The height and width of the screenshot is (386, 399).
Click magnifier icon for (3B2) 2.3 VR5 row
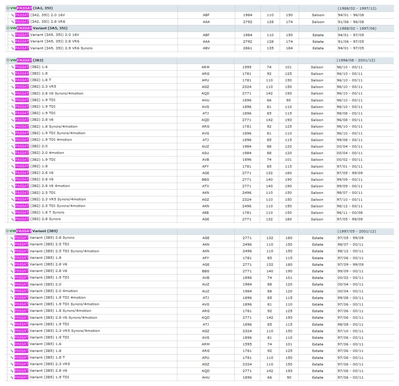coord(12,87)
